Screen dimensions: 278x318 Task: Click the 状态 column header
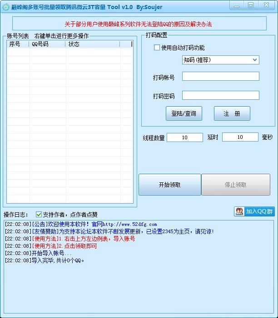click(93, 44)
